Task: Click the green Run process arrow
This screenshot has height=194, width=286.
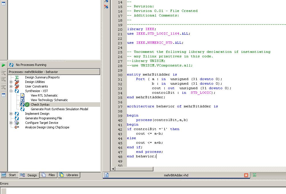Action: 3,65
